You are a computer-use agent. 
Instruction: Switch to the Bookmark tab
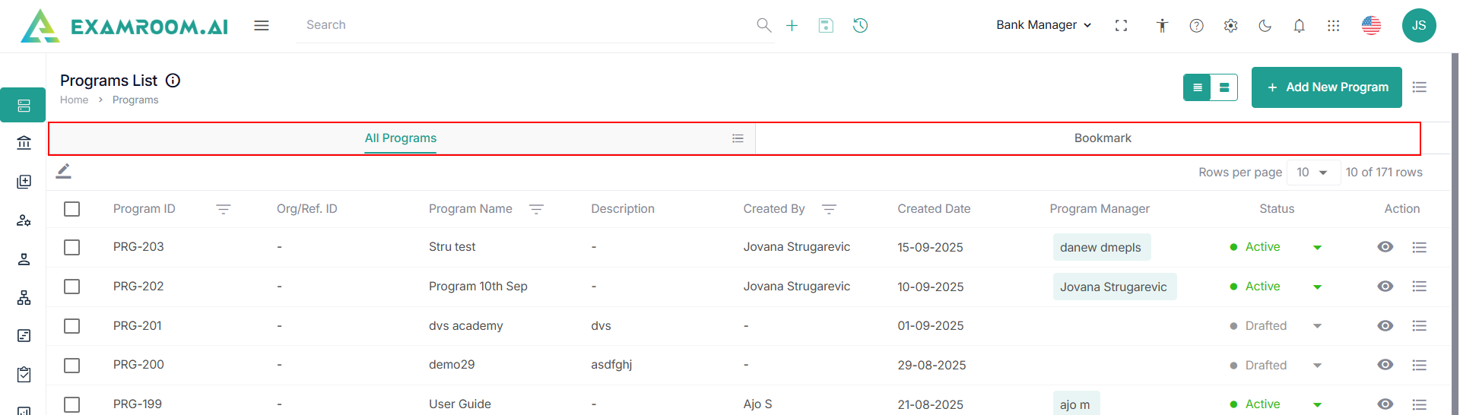(x=1102, y=138)
